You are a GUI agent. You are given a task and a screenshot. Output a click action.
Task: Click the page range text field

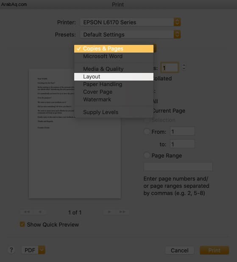point(178,167)
